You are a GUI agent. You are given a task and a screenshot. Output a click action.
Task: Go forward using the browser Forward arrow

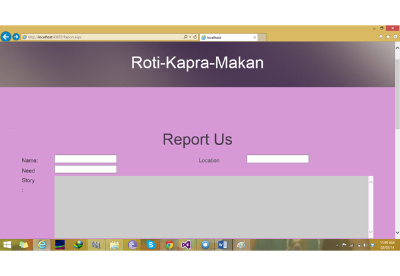(x=16, y=36)
